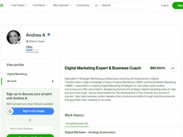Click the 76% Job Success progress bar

pyautogui.click(x=32, y=50)
